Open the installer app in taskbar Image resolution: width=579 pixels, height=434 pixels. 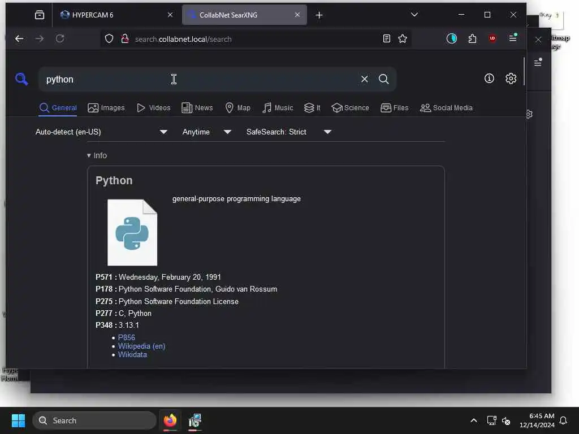195,420
